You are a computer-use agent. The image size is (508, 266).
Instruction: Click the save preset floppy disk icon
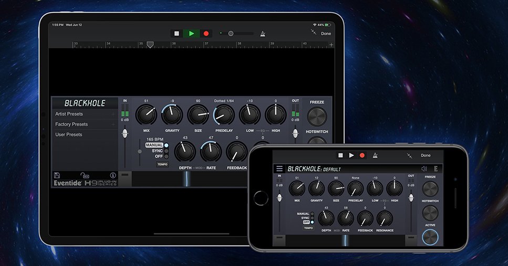coord(57,175)
